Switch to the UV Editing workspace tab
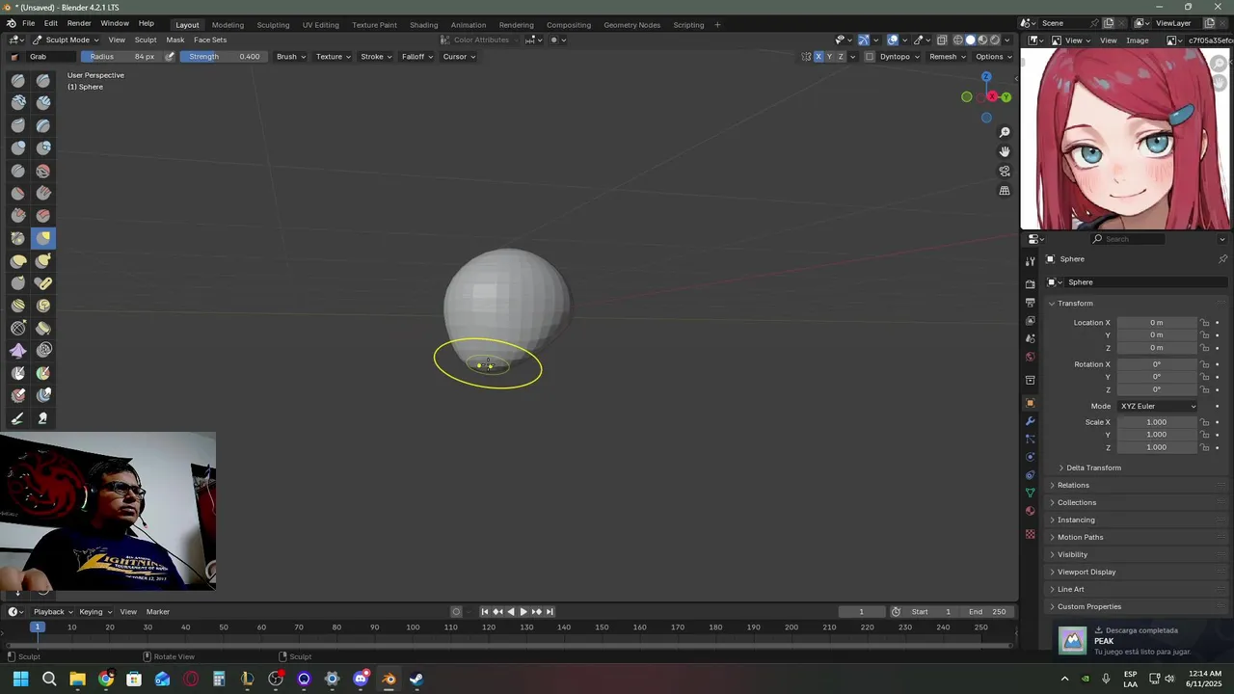Viewport: 1234px width, 694px height. click(320, 25)
